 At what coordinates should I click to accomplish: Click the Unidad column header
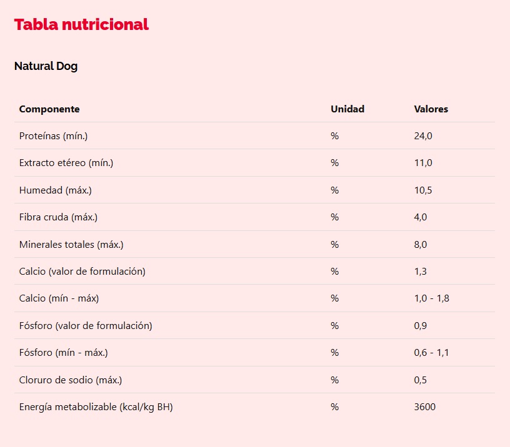pos(347,109)
